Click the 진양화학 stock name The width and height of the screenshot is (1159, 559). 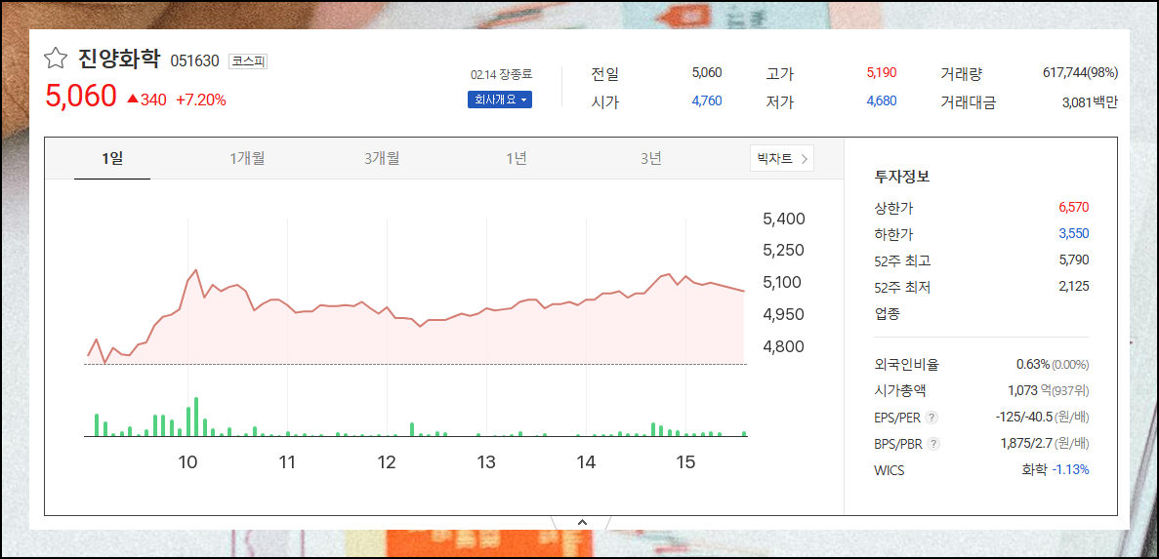point(118,59)
